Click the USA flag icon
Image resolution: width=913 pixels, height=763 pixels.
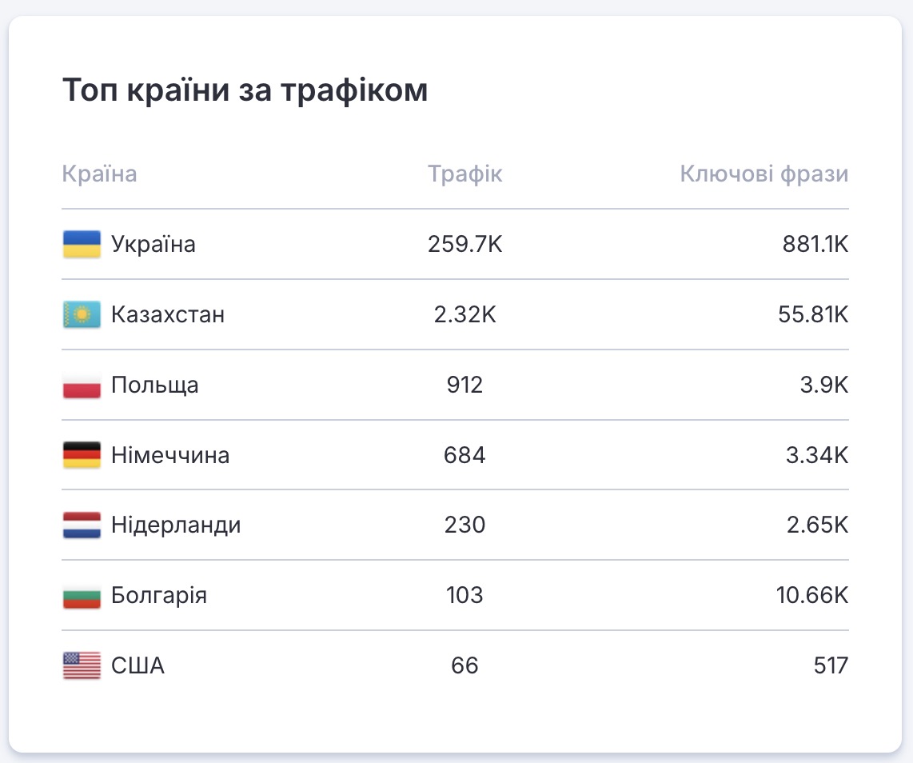tap(82, 665)
